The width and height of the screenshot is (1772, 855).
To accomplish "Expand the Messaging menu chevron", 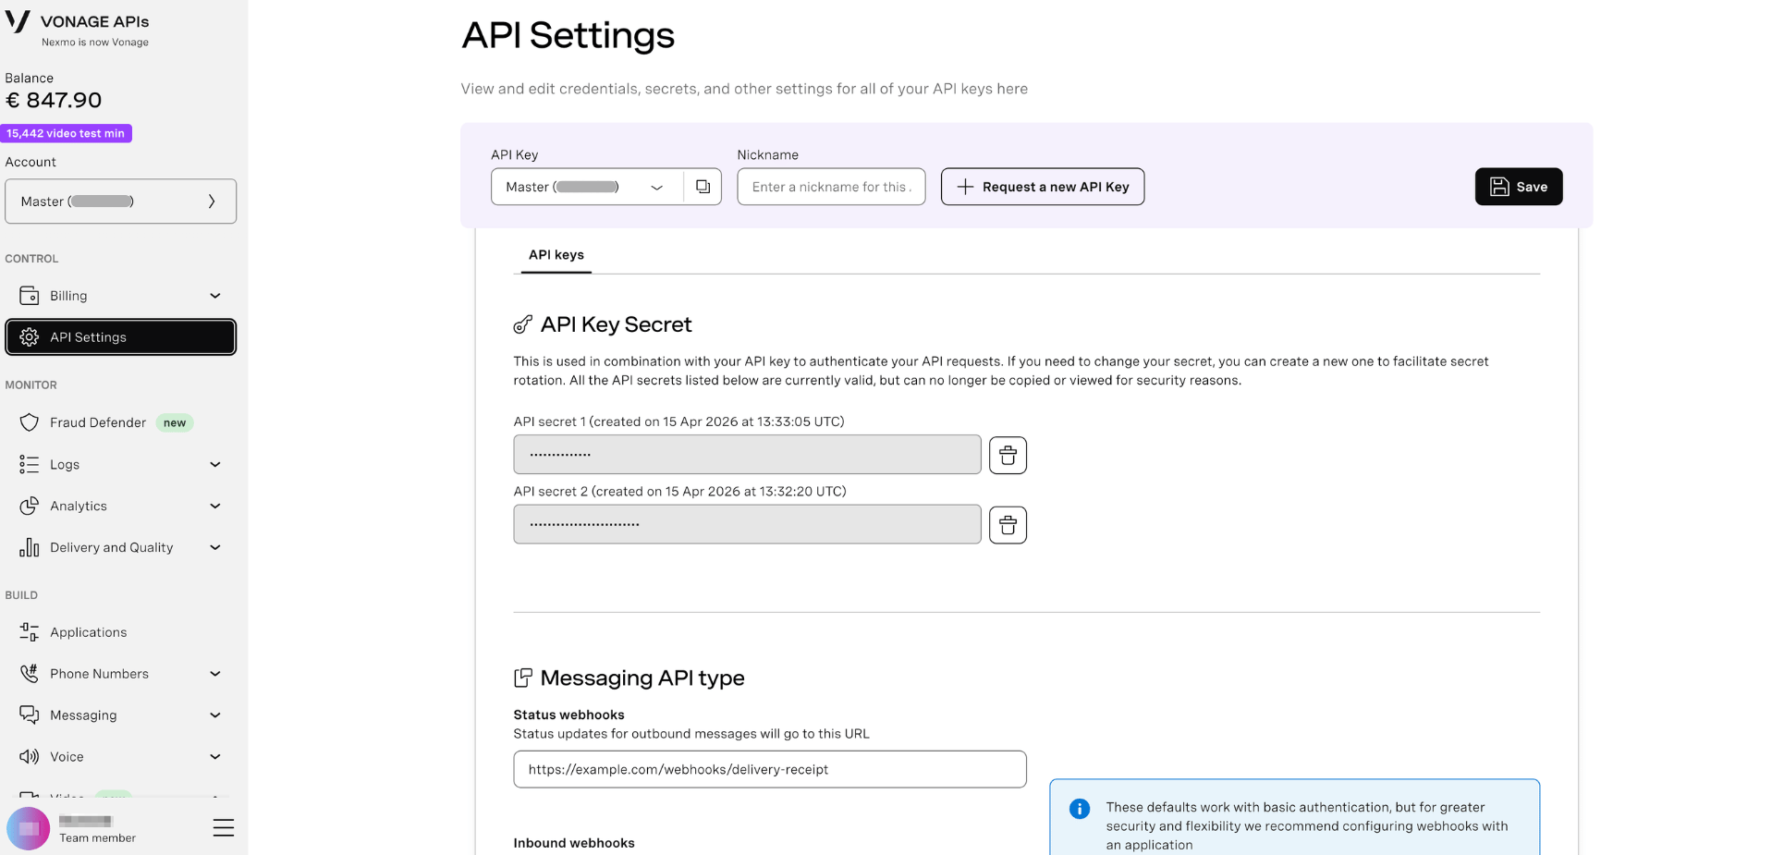I will pyautogui.click(x=215, y=715).
